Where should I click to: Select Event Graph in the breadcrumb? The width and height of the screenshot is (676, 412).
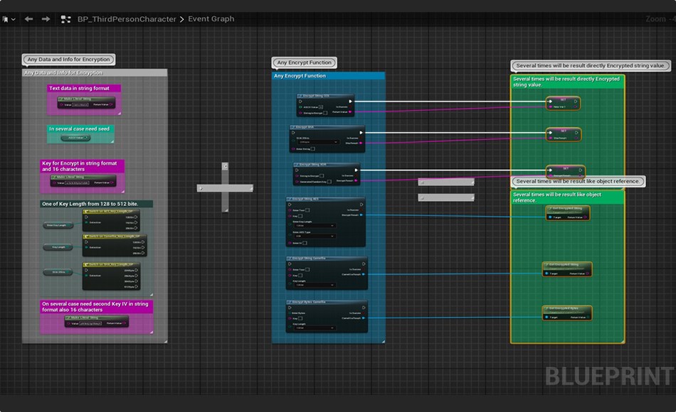(211, 19)
